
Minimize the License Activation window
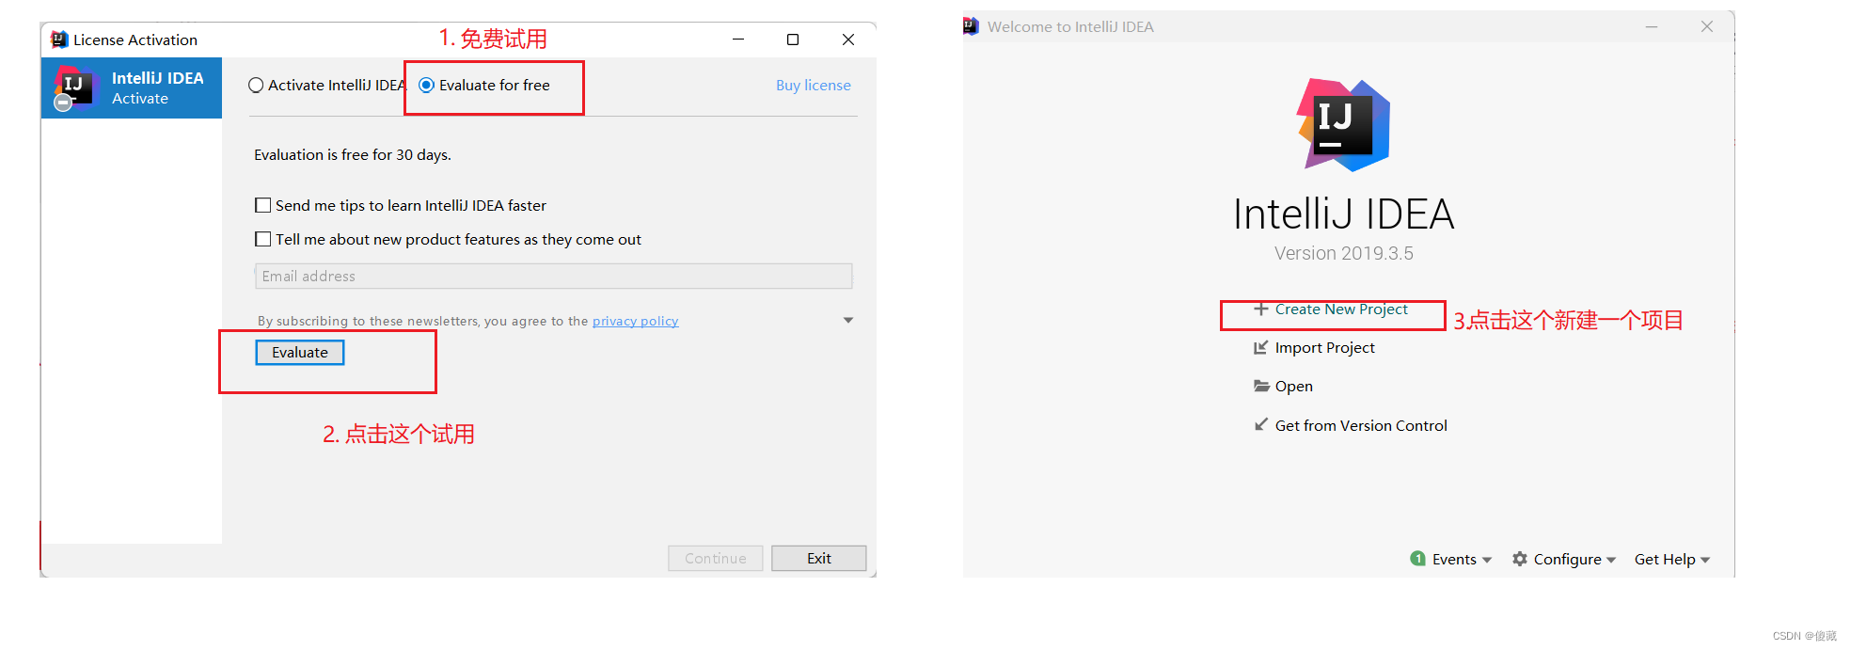(738, 40)
